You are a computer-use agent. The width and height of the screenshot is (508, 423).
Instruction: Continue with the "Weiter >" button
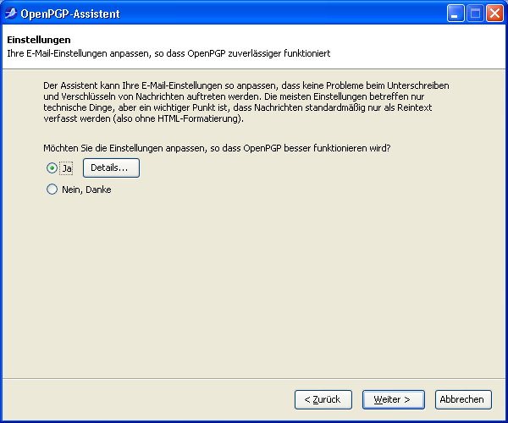394,399
